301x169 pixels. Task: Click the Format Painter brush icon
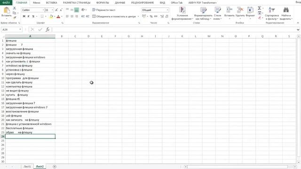(15, 18)
